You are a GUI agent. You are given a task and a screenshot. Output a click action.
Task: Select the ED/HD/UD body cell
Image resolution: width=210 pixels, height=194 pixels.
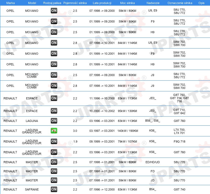(x=153, y=162)
